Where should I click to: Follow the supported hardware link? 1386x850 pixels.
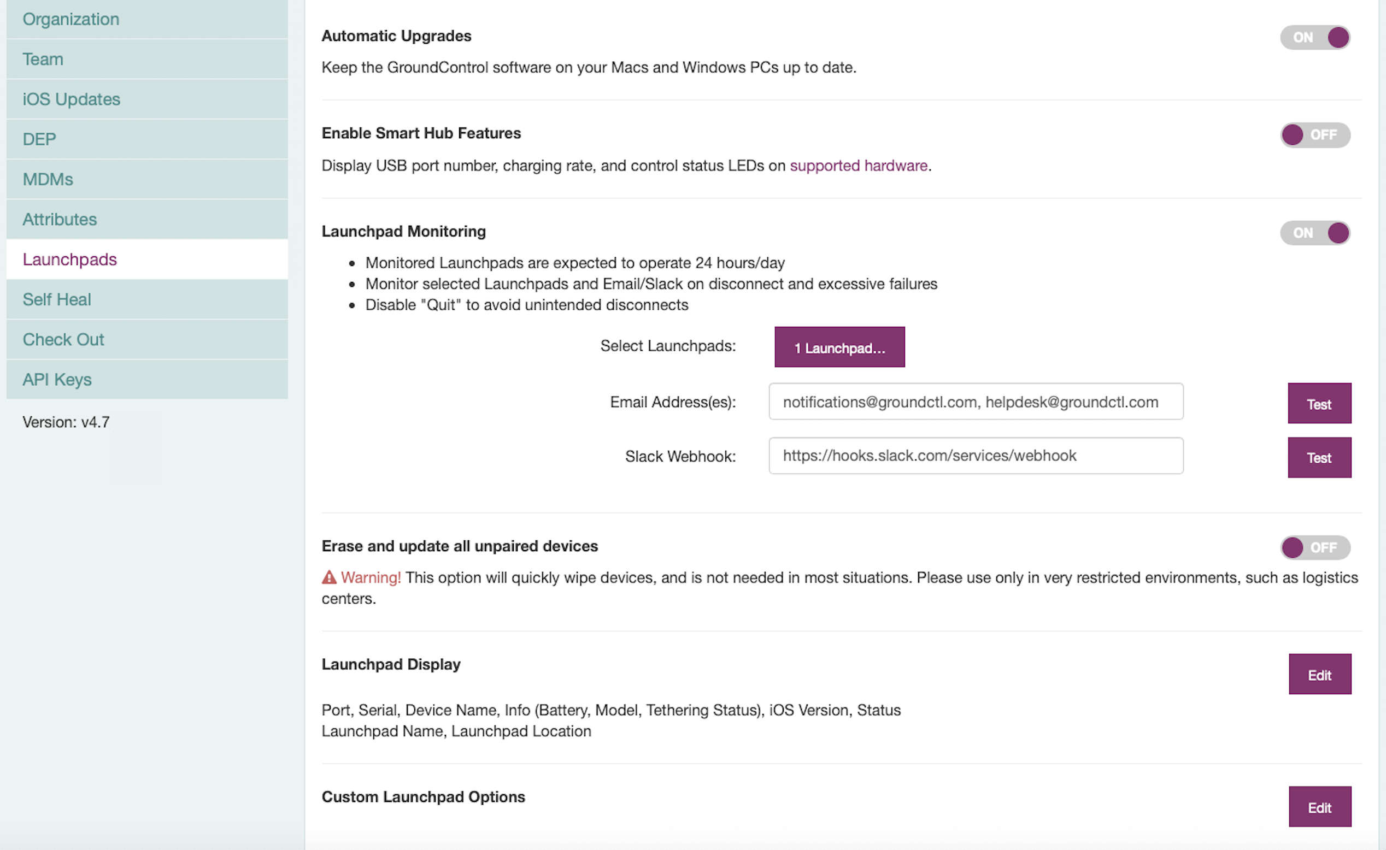[859, 166]
